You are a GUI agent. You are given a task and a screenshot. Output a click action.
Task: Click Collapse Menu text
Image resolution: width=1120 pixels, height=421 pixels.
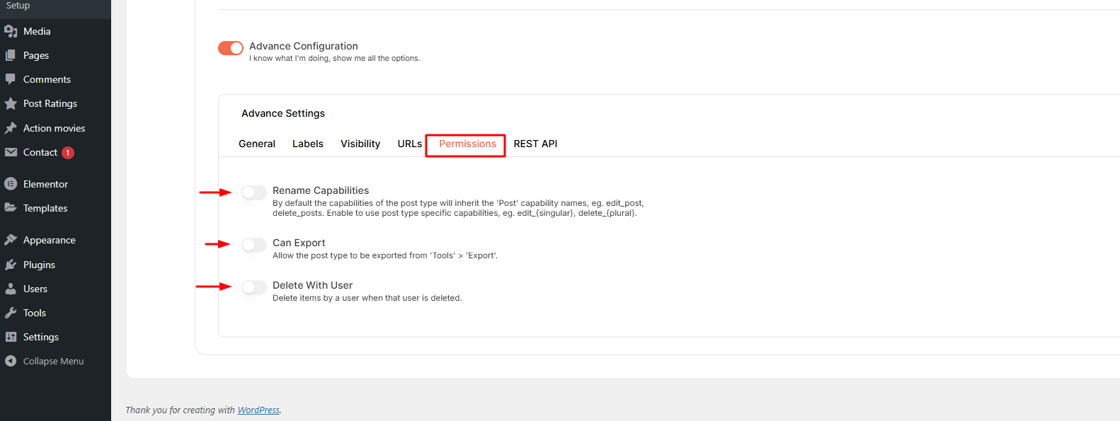click(53, 361)
